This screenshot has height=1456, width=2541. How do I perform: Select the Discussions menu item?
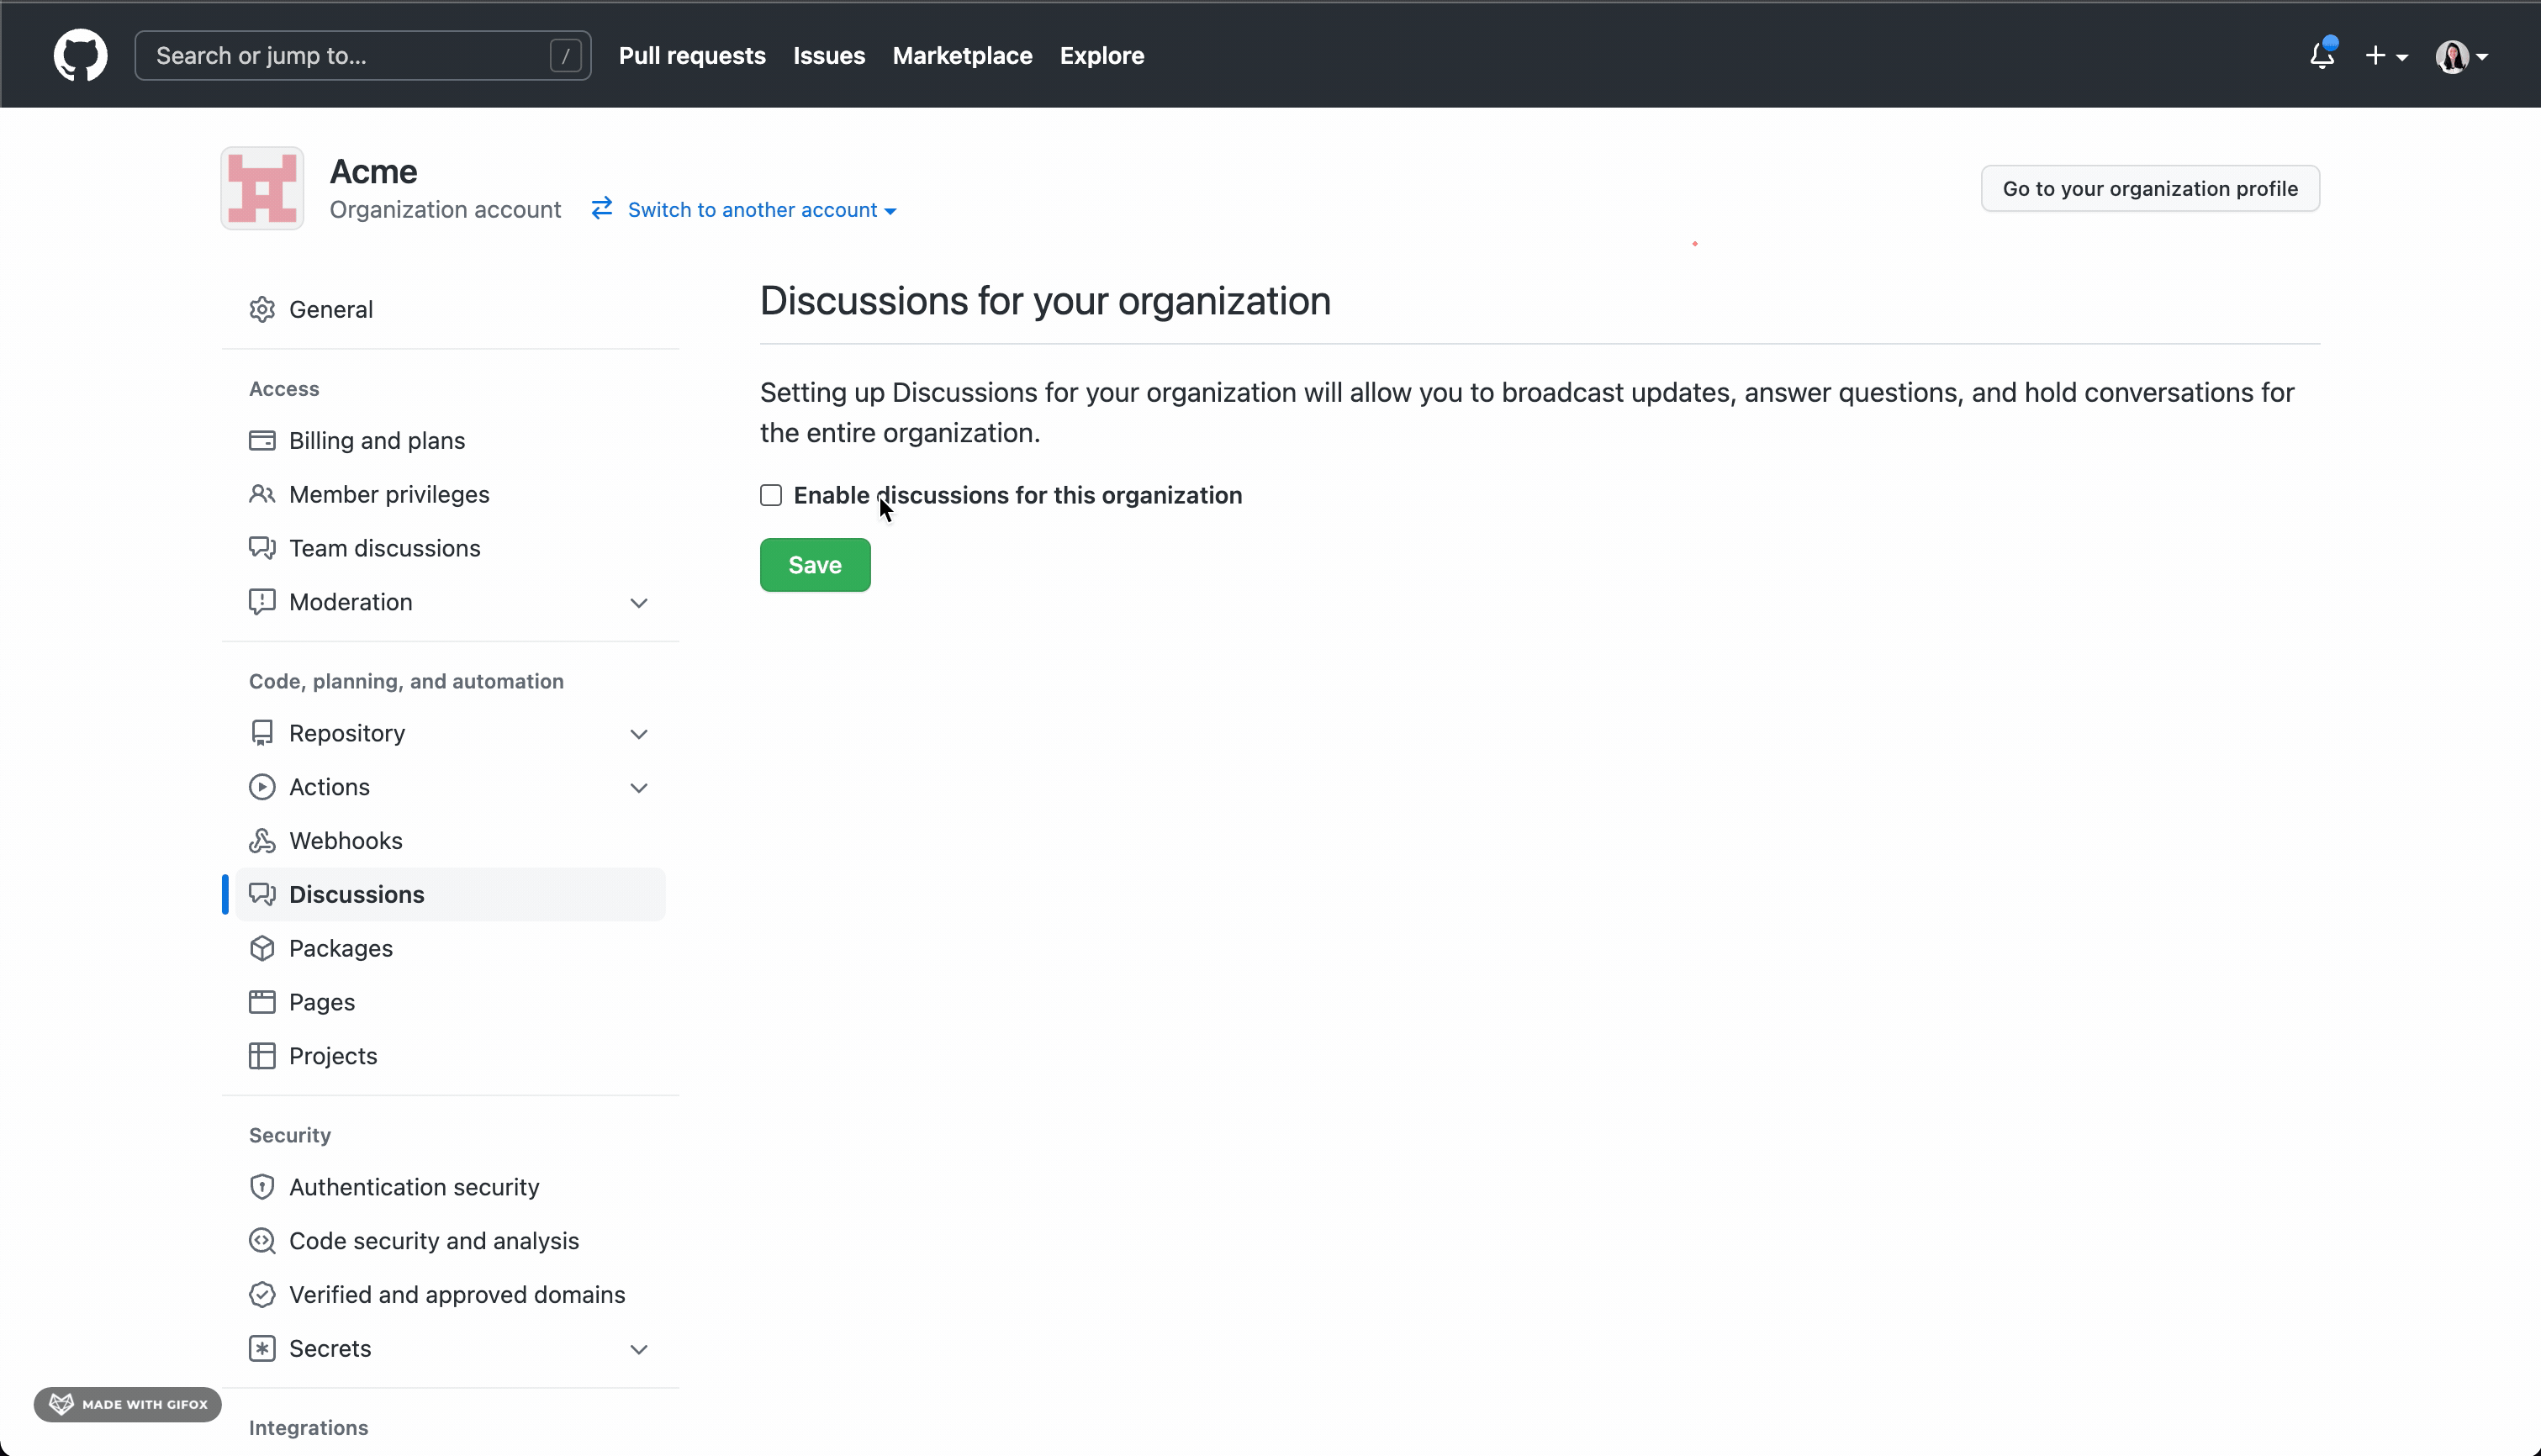click(x=356, y=894)
